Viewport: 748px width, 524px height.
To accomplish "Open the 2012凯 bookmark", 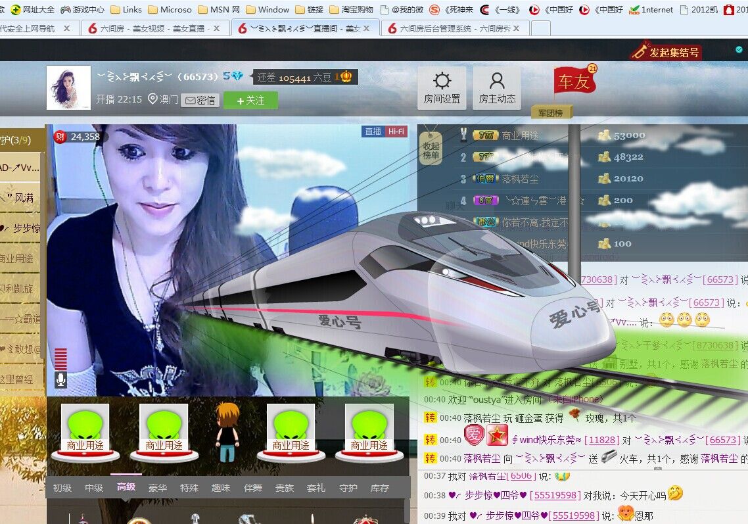I will coord(699,9).
